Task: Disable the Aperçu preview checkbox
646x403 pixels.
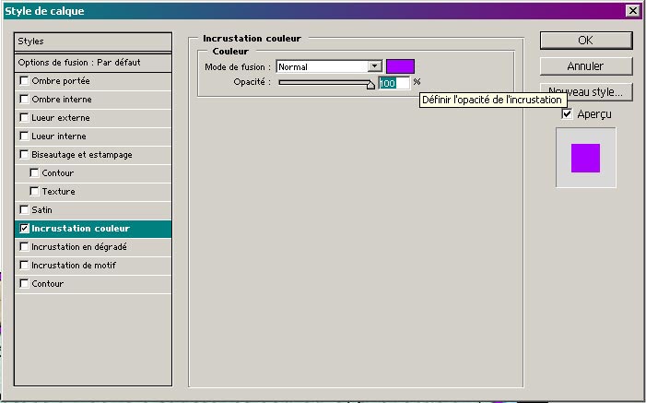Action: click(568, 113)
